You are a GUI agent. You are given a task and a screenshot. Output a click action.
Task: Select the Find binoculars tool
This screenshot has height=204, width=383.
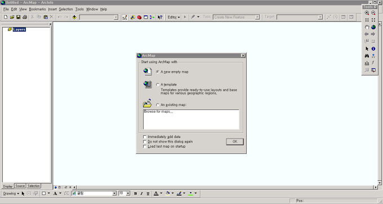(x=367, y=56)
